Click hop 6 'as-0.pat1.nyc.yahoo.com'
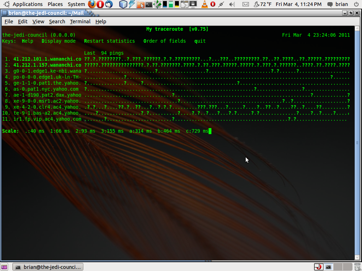This screenshot has width=362, height=271. (46, 89)
